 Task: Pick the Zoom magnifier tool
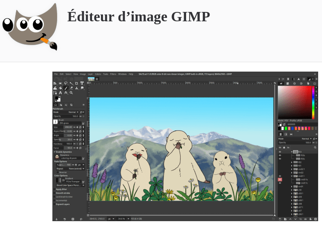pos(71,92)
